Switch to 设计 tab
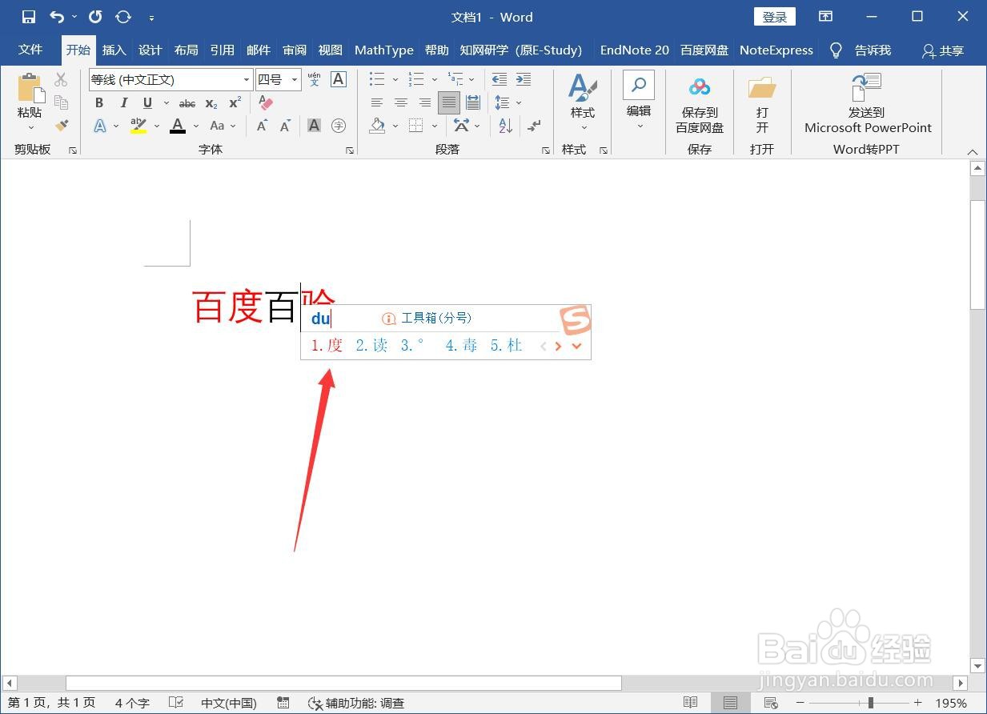Screen dimensions: 987x714 tap(150, 50)
